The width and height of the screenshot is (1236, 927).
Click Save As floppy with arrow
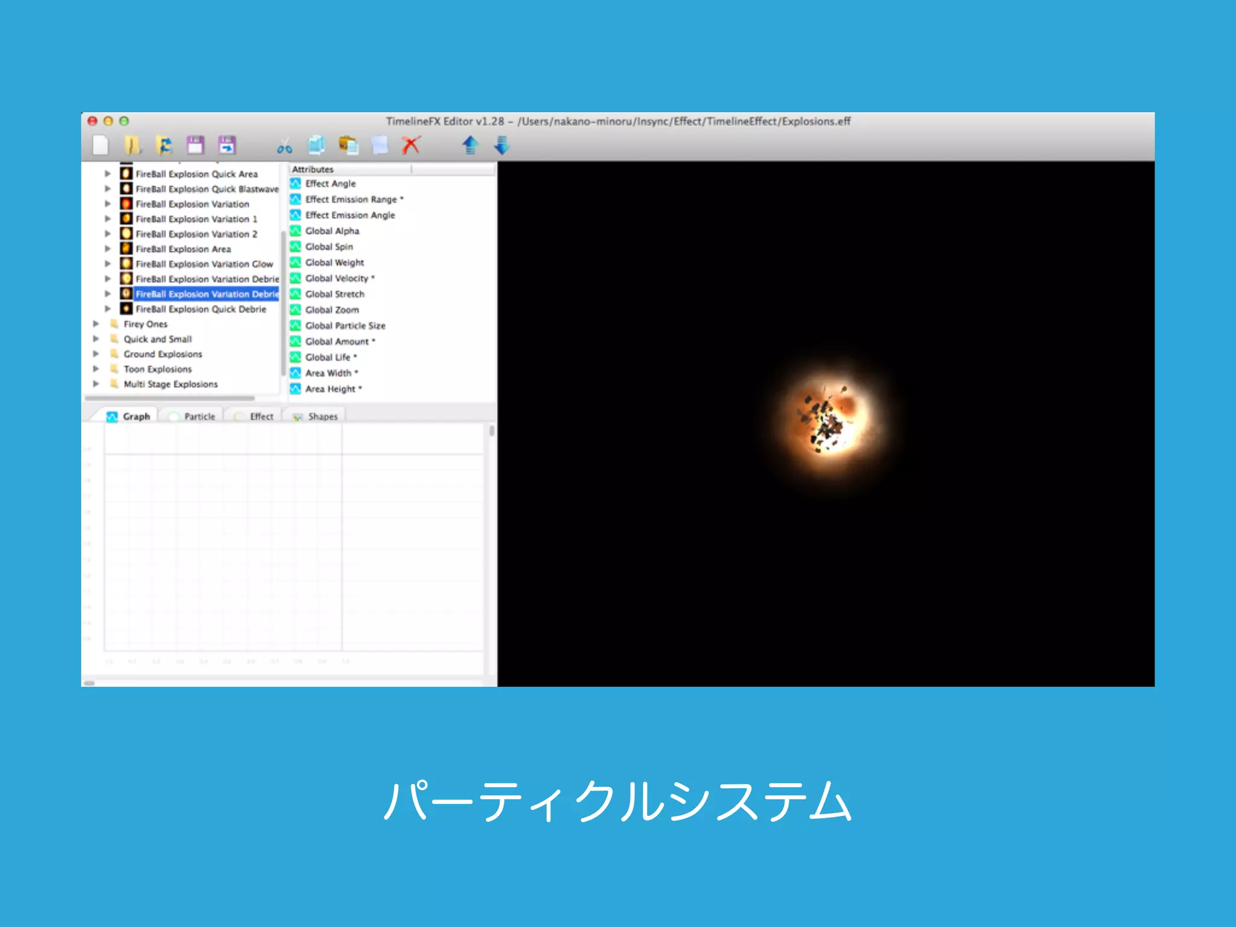(x=227, y=145)
